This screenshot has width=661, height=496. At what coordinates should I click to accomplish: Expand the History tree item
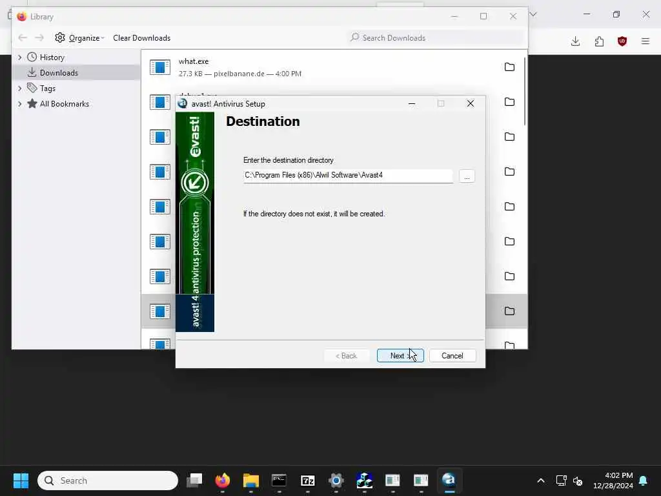coord(19,57)
